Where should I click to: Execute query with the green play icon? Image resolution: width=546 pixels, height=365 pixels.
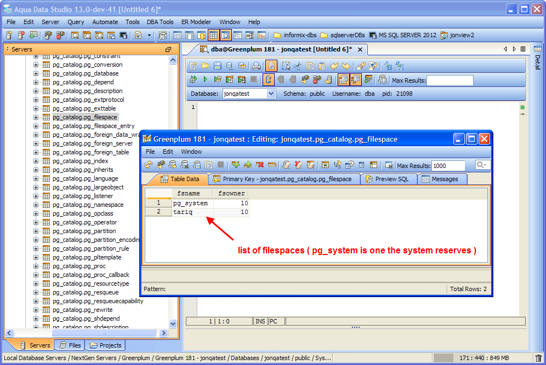point(206,79)
